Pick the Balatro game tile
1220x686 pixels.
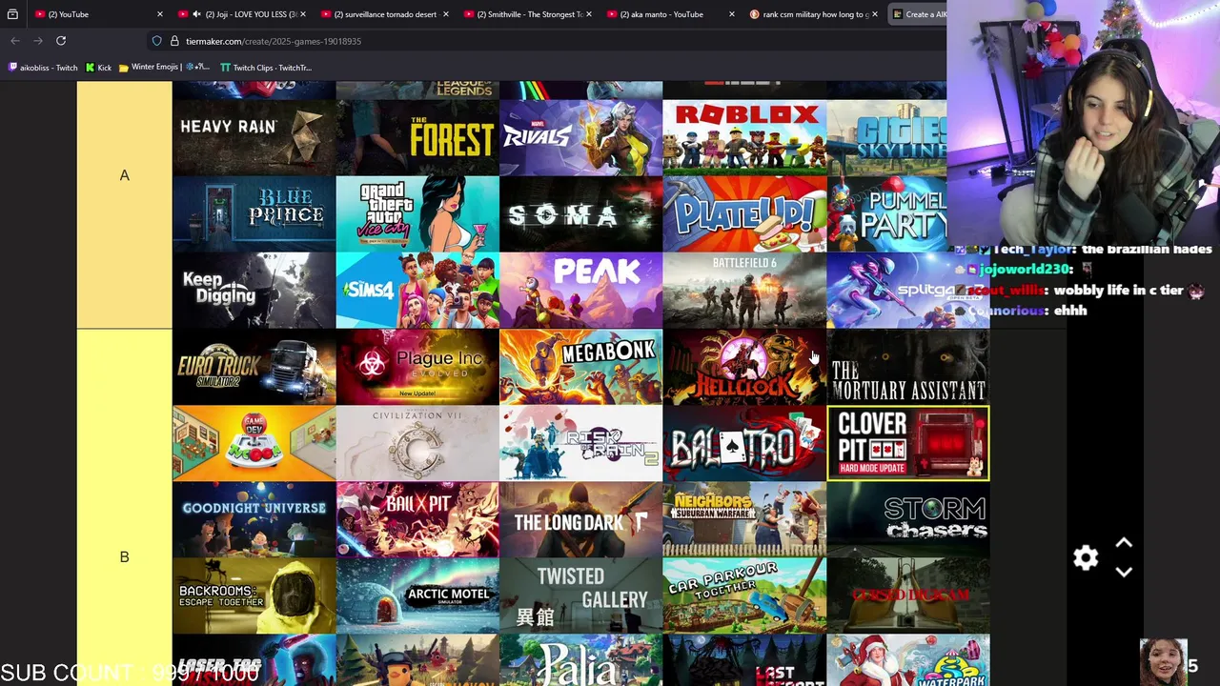click(745, 443)
